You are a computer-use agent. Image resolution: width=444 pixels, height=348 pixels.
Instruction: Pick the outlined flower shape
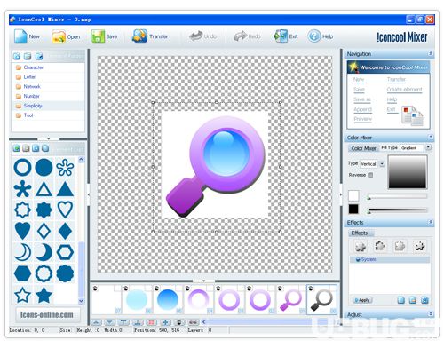click(x=65, y=168)
